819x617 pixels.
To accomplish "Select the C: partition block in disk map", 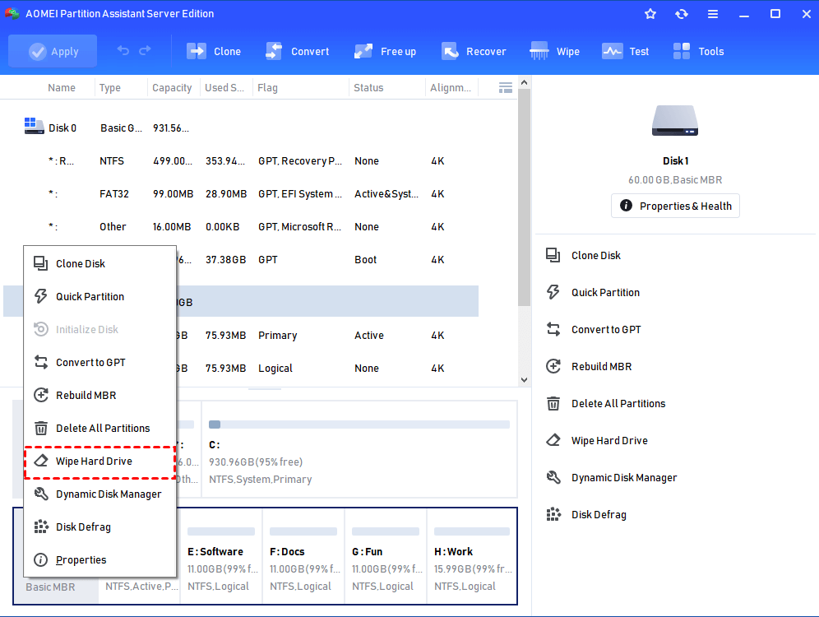I will [x=359, y=449].
